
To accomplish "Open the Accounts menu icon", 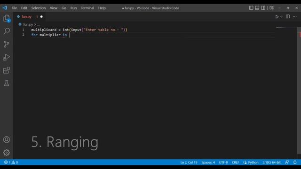I will tap(7, 139).
